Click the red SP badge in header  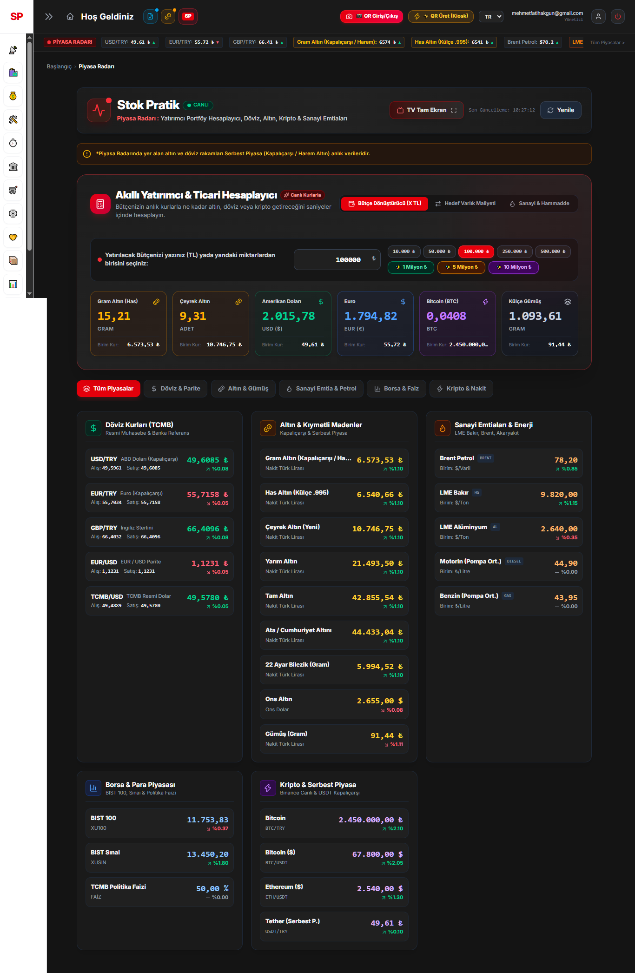(188, 16)
